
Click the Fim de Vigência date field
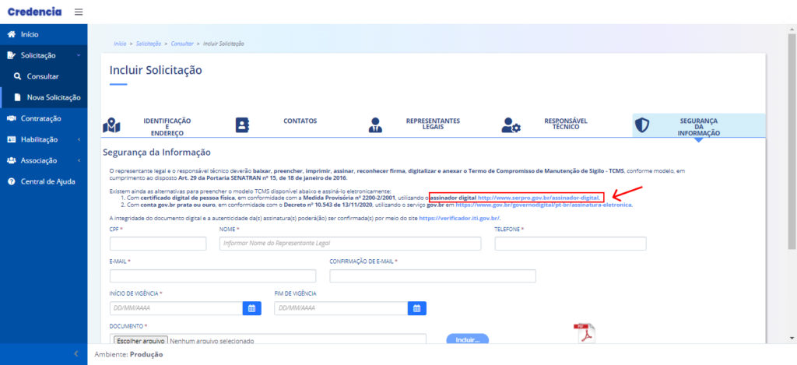(341, 308)
